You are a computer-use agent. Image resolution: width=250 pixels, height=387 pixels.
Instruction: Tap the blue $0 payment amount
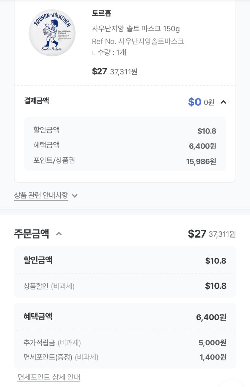click(194, 102)
